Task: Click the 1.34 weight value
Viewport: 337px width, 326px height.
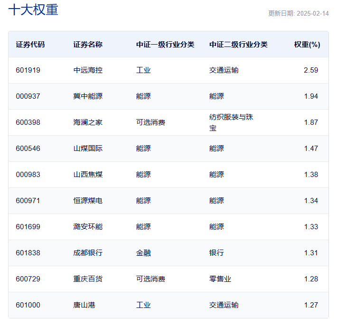Action: coord(311,201)
